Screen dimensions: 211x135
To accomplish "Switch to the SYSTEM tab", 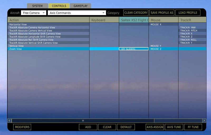I will pos(37,6).
